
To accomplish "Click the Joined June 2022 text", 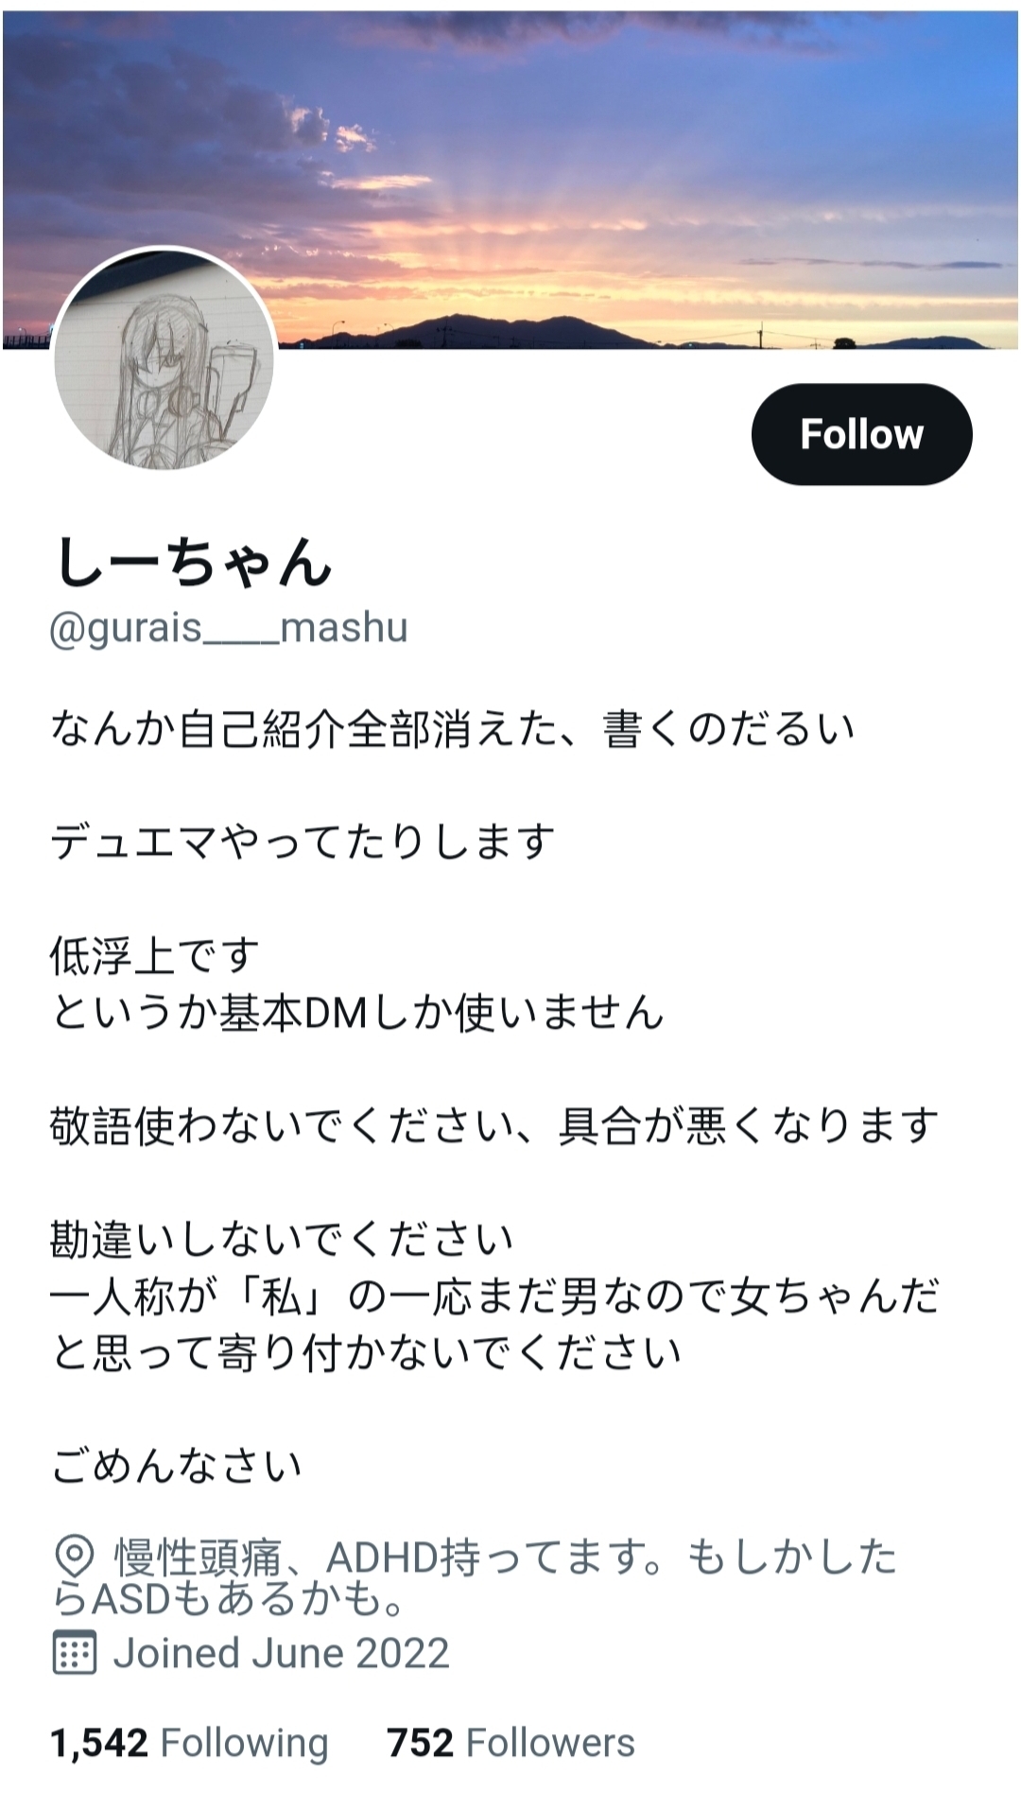I will pos(281,1653).
